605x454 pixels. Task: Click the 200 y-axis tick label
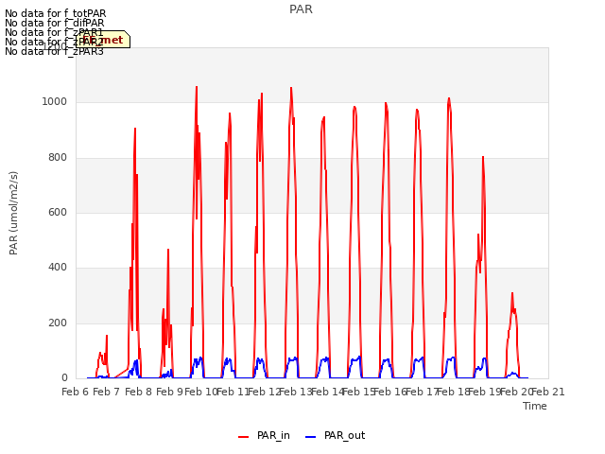point(58,323)
